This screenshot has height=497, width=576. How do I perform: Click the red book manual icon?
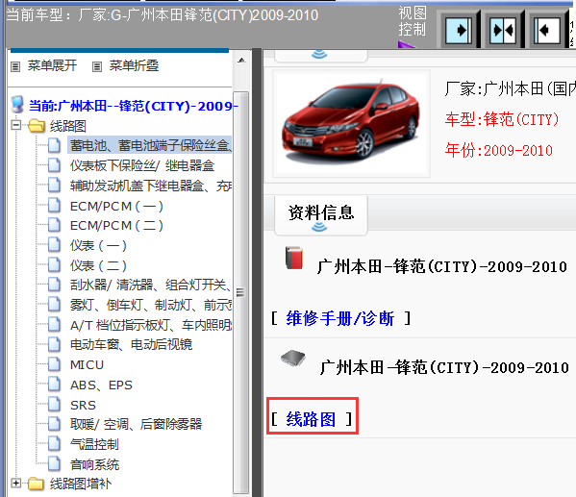294,258
